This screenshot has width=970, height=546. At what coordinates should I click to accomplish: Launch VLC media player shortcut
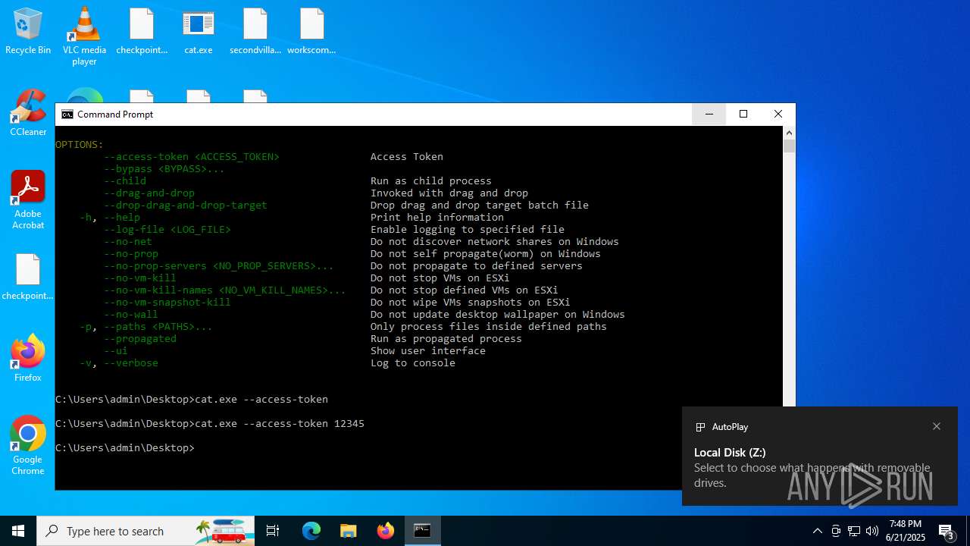(x=84, y=36)
